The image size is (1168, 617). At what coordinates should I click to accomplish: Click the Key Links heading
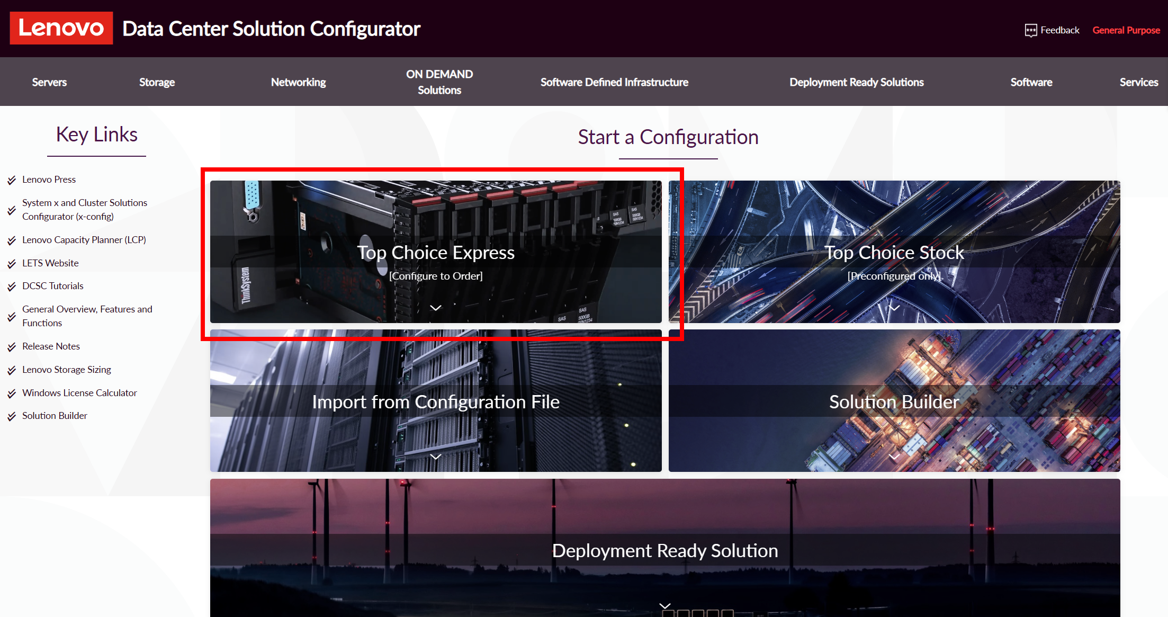pos(96,135)
